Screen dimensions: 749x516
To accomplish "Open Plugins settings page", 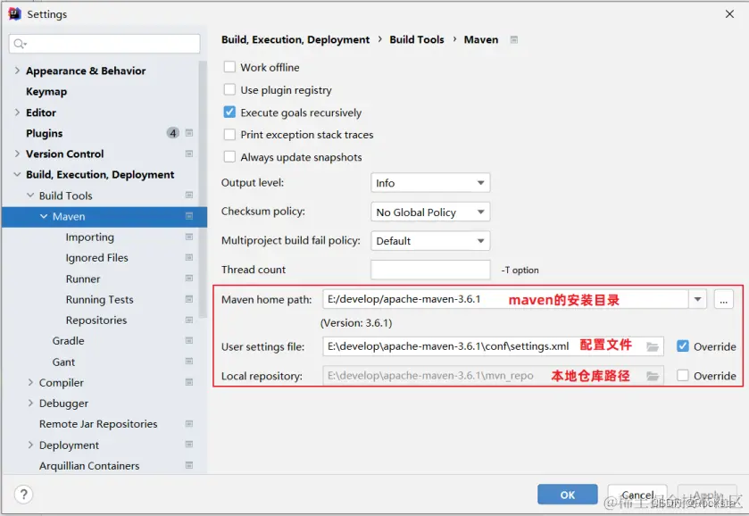I will [44, 133].
